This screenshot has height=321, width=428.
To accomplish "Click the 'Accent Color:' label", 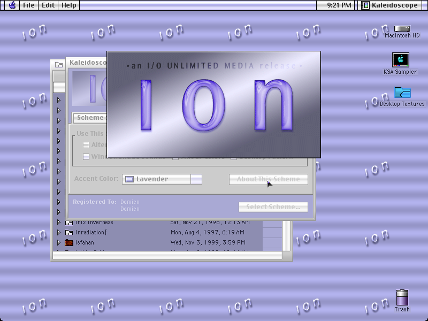I will tap(96, 179).
